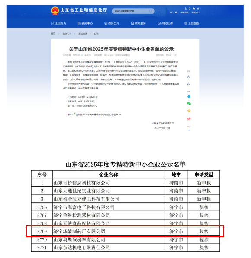Click the 企业名称 column header
The height and width of the screenshot is (258, 251).
coord(109,175)
